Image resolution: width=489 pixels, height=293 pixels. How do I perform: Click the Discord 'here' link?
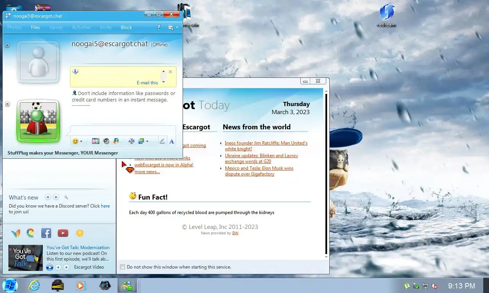coord(105,206)
